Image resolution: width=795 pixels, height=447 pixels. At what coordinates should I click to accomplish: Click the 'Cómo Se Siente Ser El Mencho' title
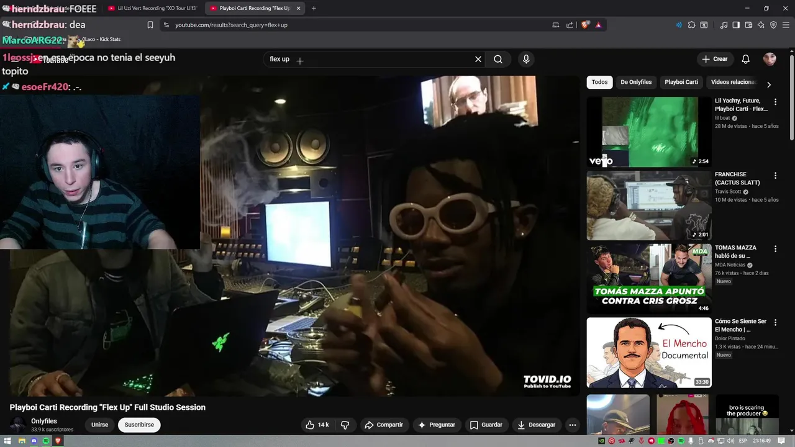[740, 325]
